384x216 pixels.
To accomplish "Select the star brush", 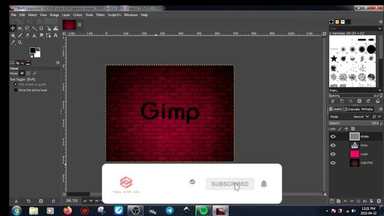I will pos(334,59).
